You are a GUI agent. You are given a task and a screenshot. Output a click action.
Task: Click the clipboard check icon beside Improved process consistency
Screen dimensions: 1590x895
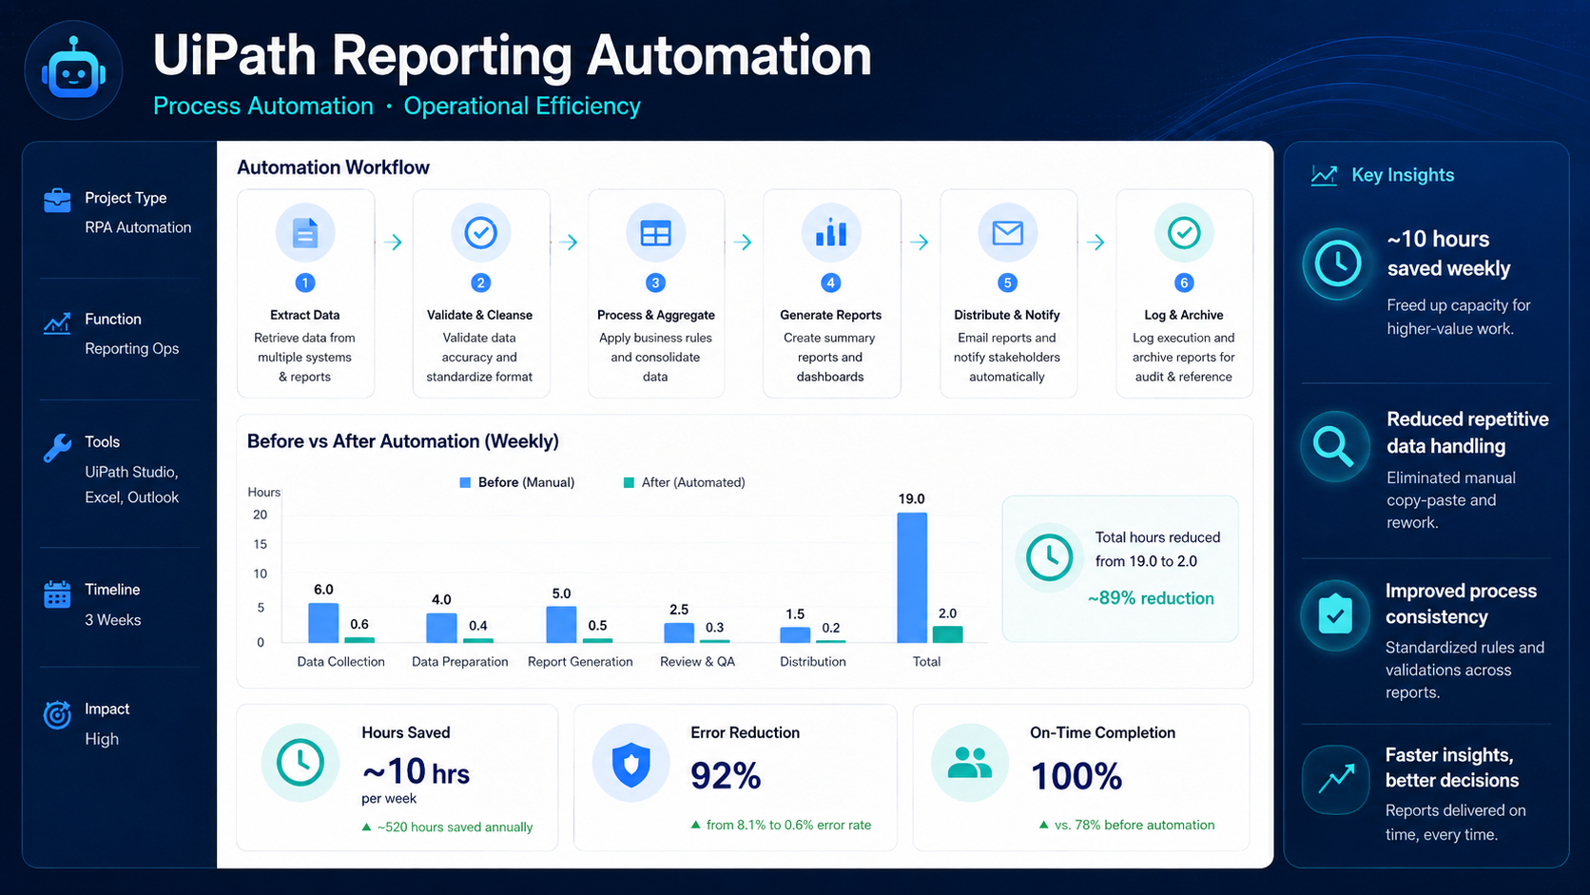pos(1335,615)
